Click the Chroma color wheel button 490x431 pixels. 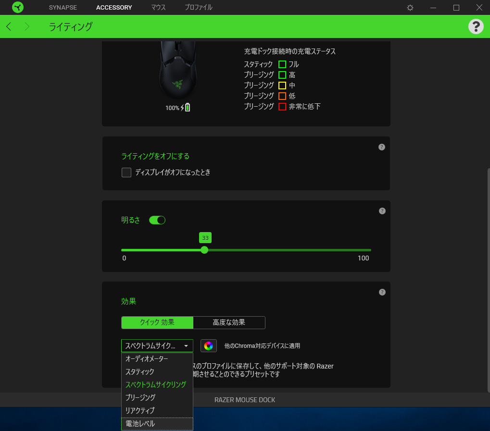click(208, 346)
